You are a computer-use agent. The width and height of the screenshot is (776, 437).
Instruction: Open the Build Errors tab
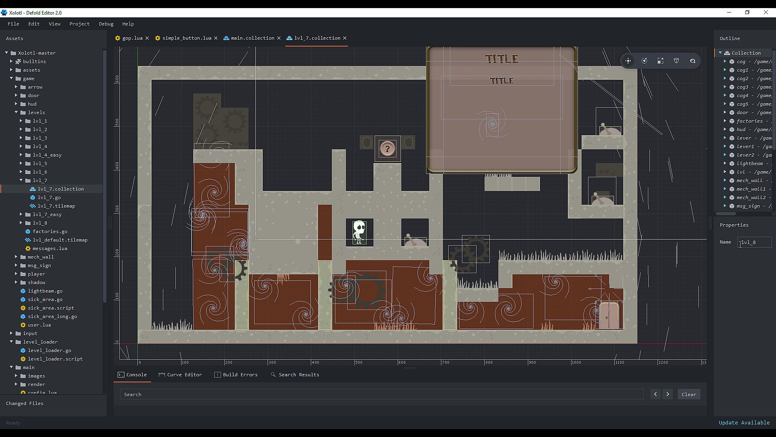click(236, 375)
